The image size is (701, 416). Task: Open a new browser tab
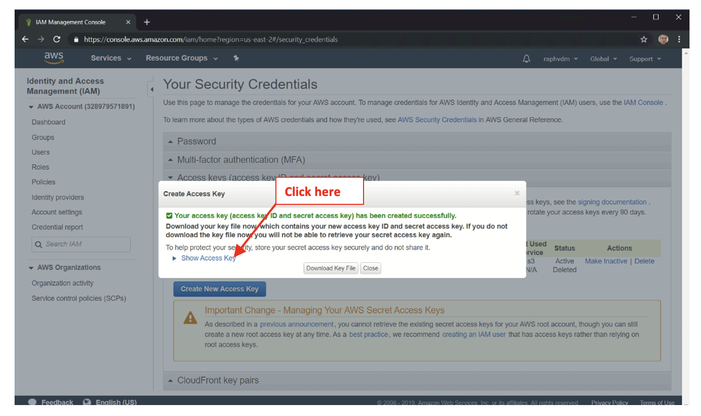147,22
